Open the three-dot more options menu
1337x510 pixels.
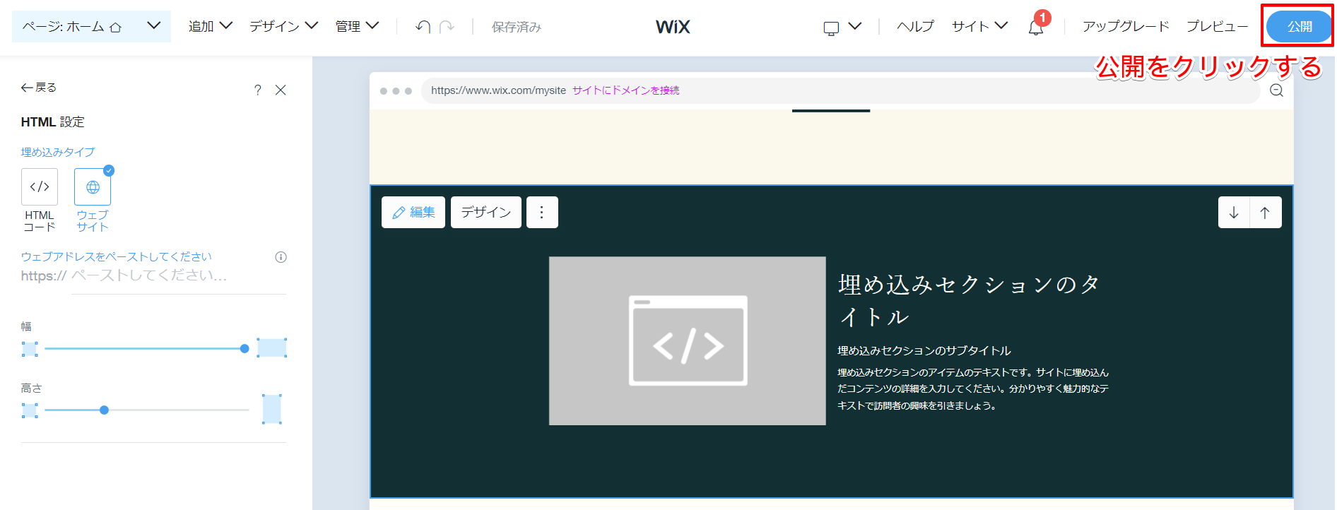click(x=542, y=213)
